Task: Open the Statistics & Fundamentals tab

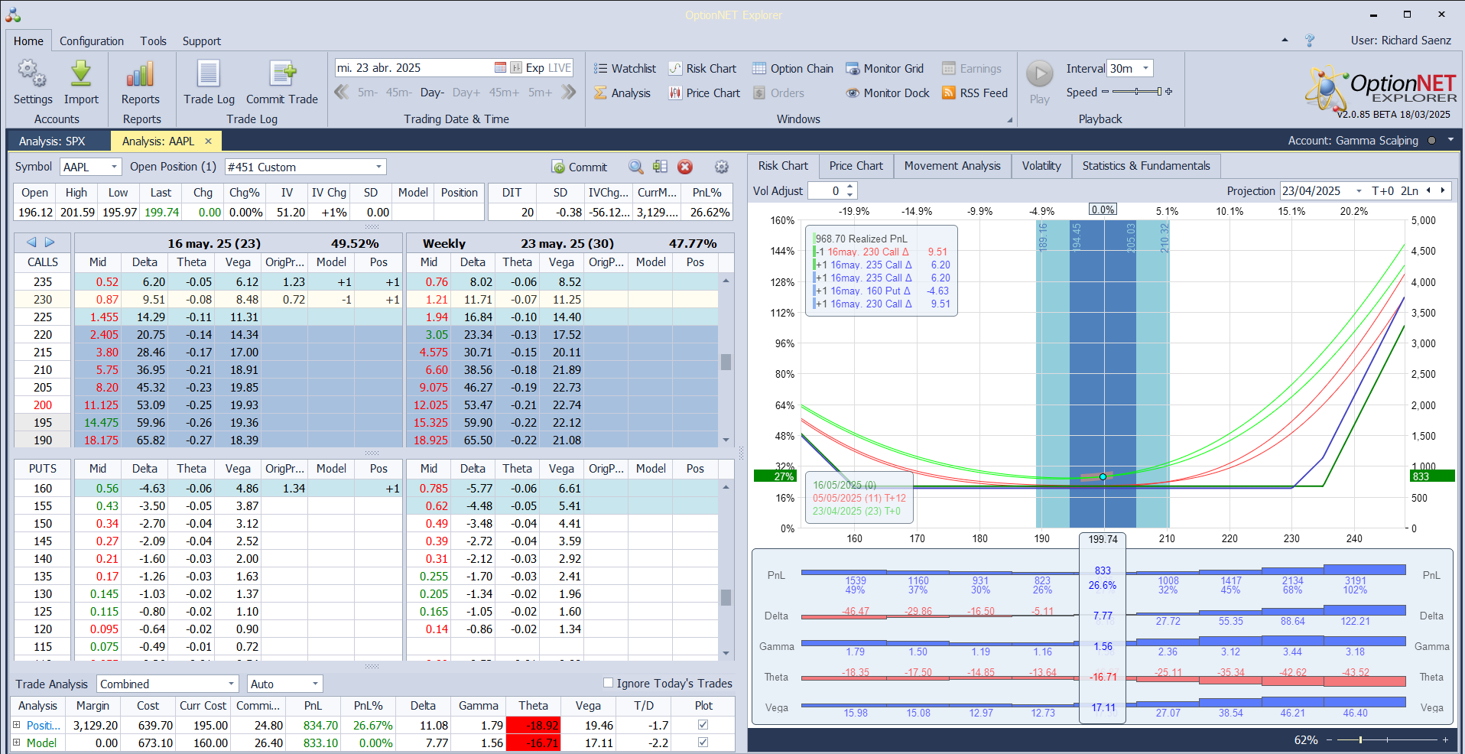Action: pyautogui.click(x=1146, y=165)
